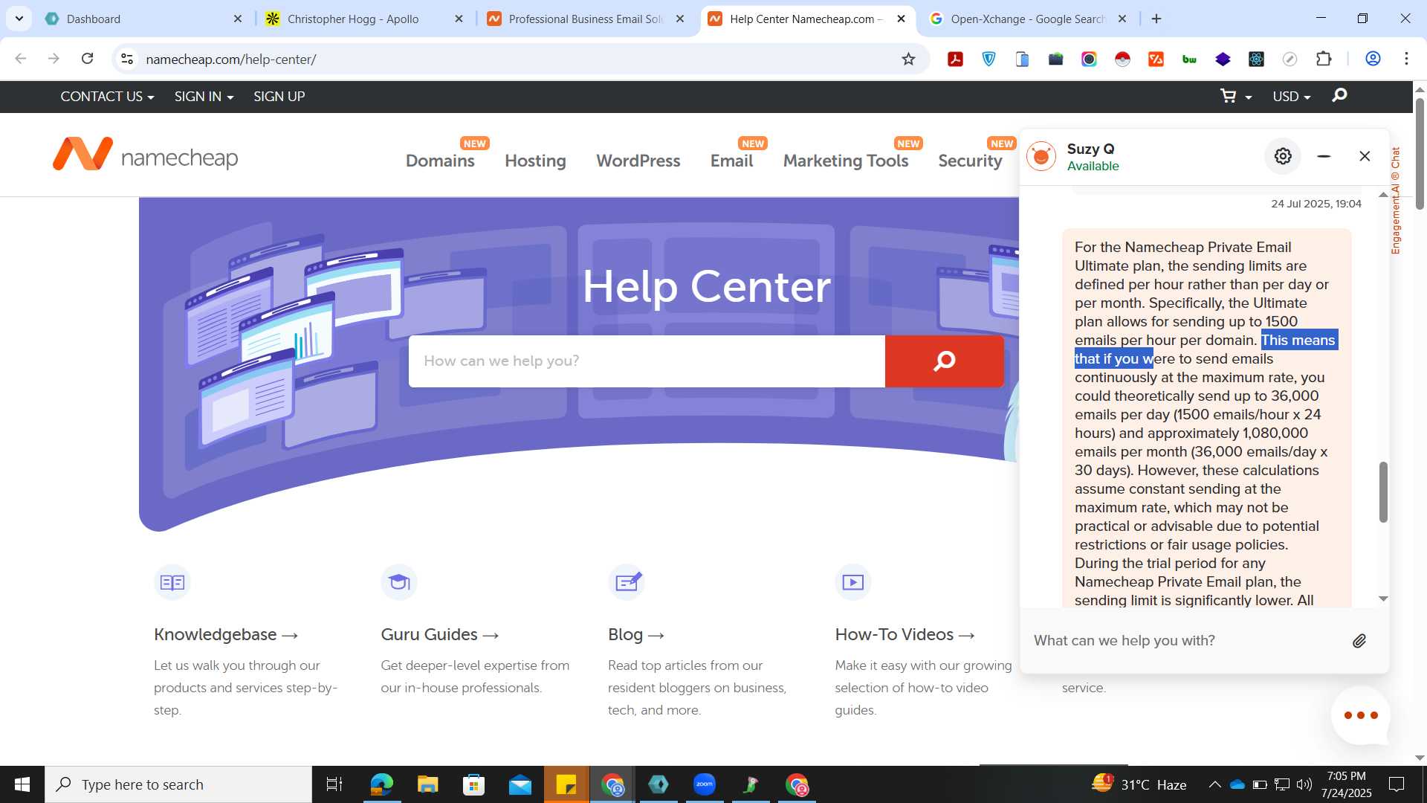Open the shopping cart icon
The width and height of the screenshot is (1427, 803).
tap(1229, 96)
